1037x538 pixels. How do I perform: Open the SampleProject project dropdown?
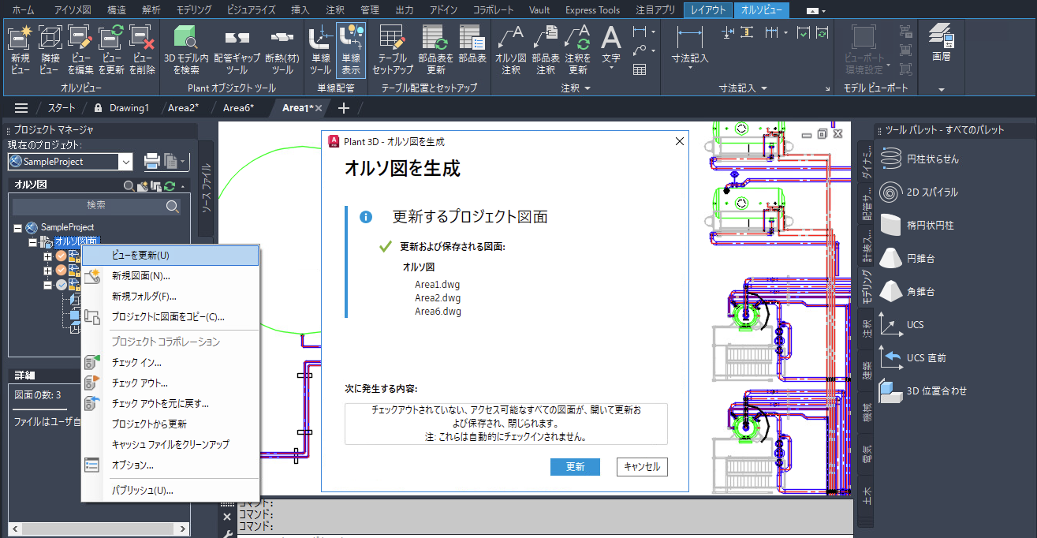[125, 161]
